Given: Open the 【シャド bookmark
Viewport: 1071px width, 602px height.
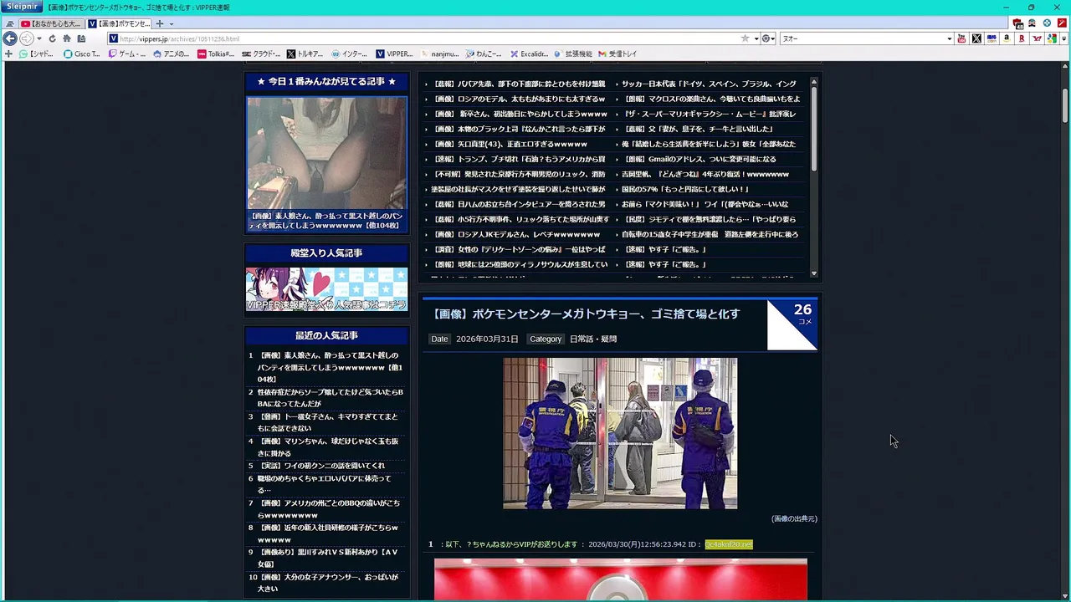Looking at the screenshot, I should click(x=36, y=54).
